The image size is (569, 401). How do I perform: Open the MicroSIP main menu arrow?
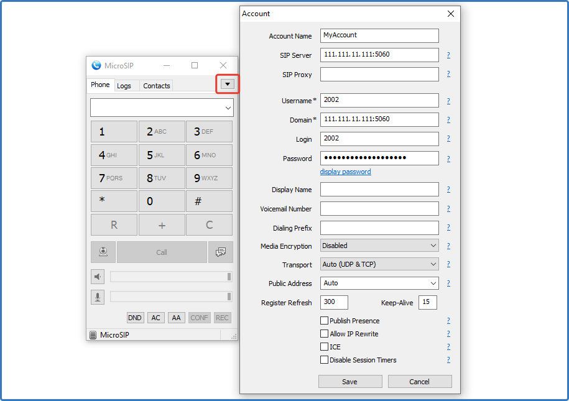point(228,84)
